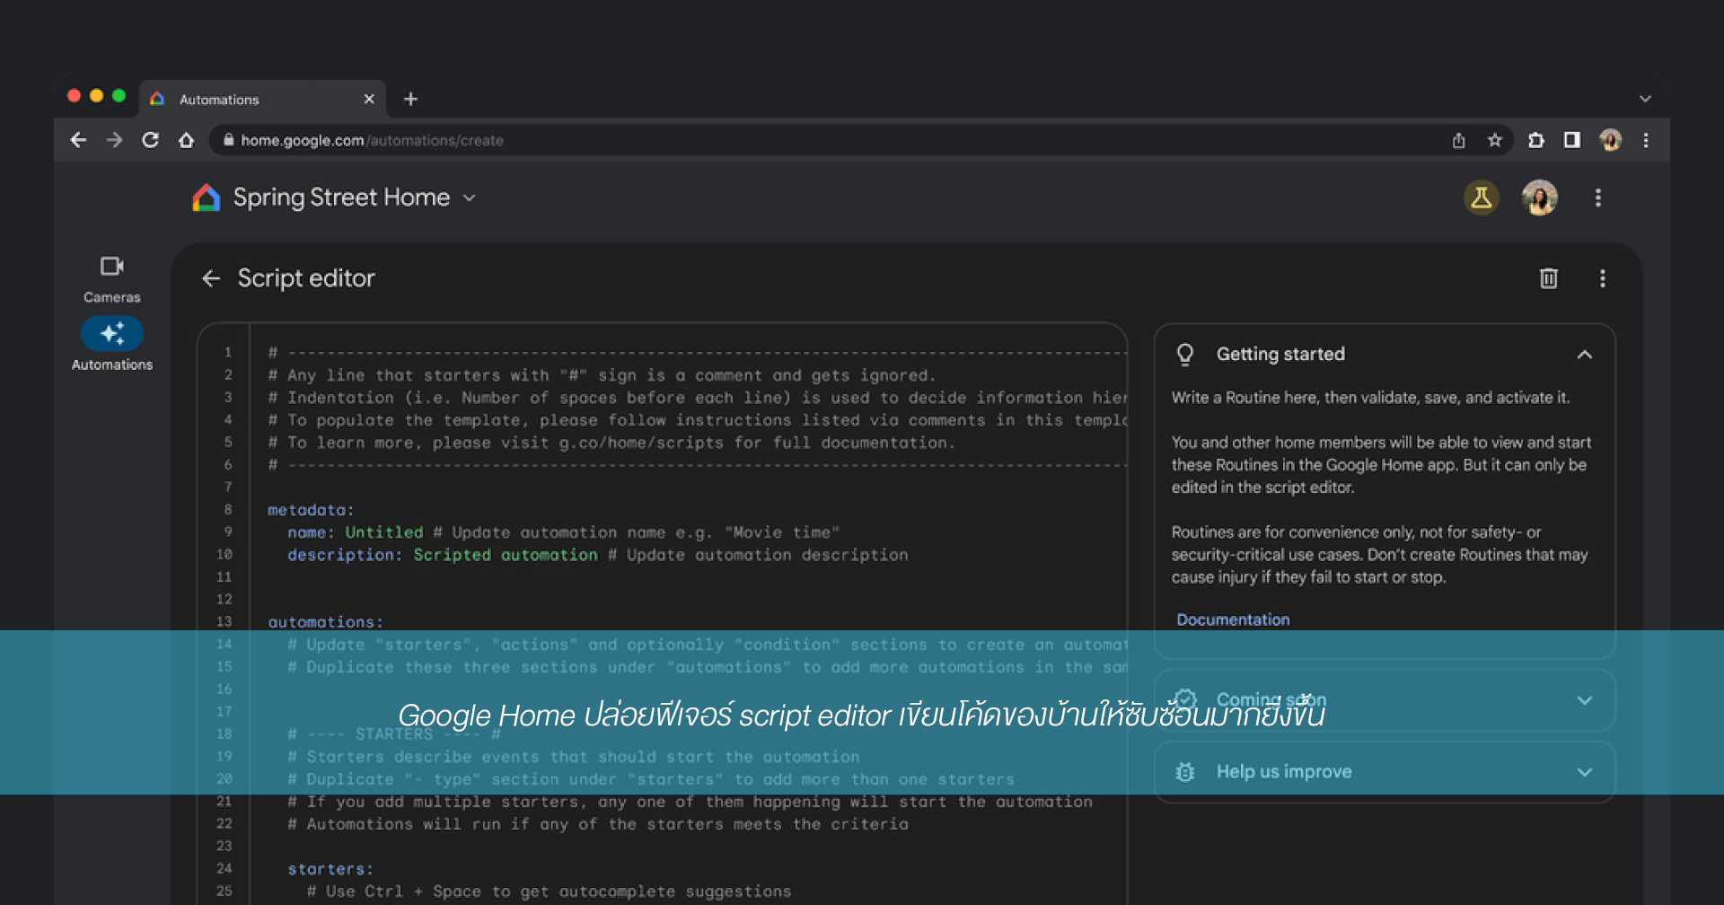The width and height of the screenshot is (1724, 905).
Task: Click the description value Scripted automation
Action: point(506,555)
